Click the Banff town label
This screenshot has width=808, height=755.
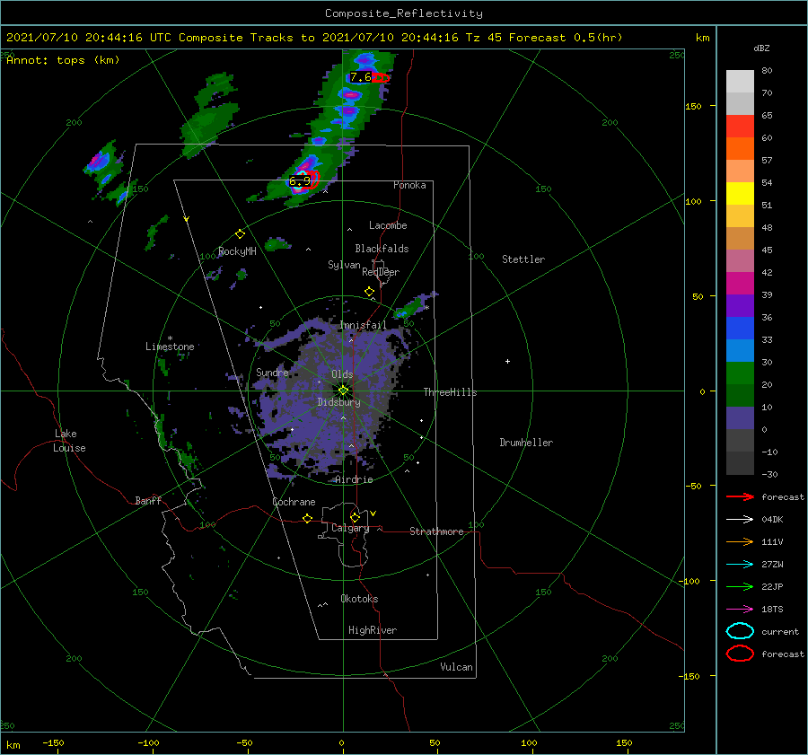(148, 500)
